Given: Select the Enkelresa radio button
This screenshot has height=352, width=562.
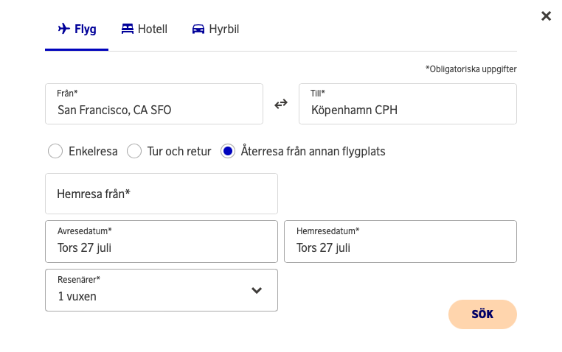Looking at the screenshot, I should (x=55, y=152).
